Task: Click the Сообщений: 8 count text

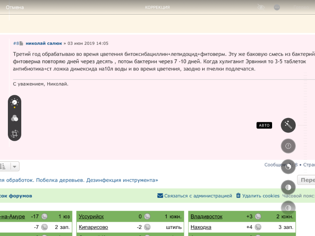Action: point(281,165)
